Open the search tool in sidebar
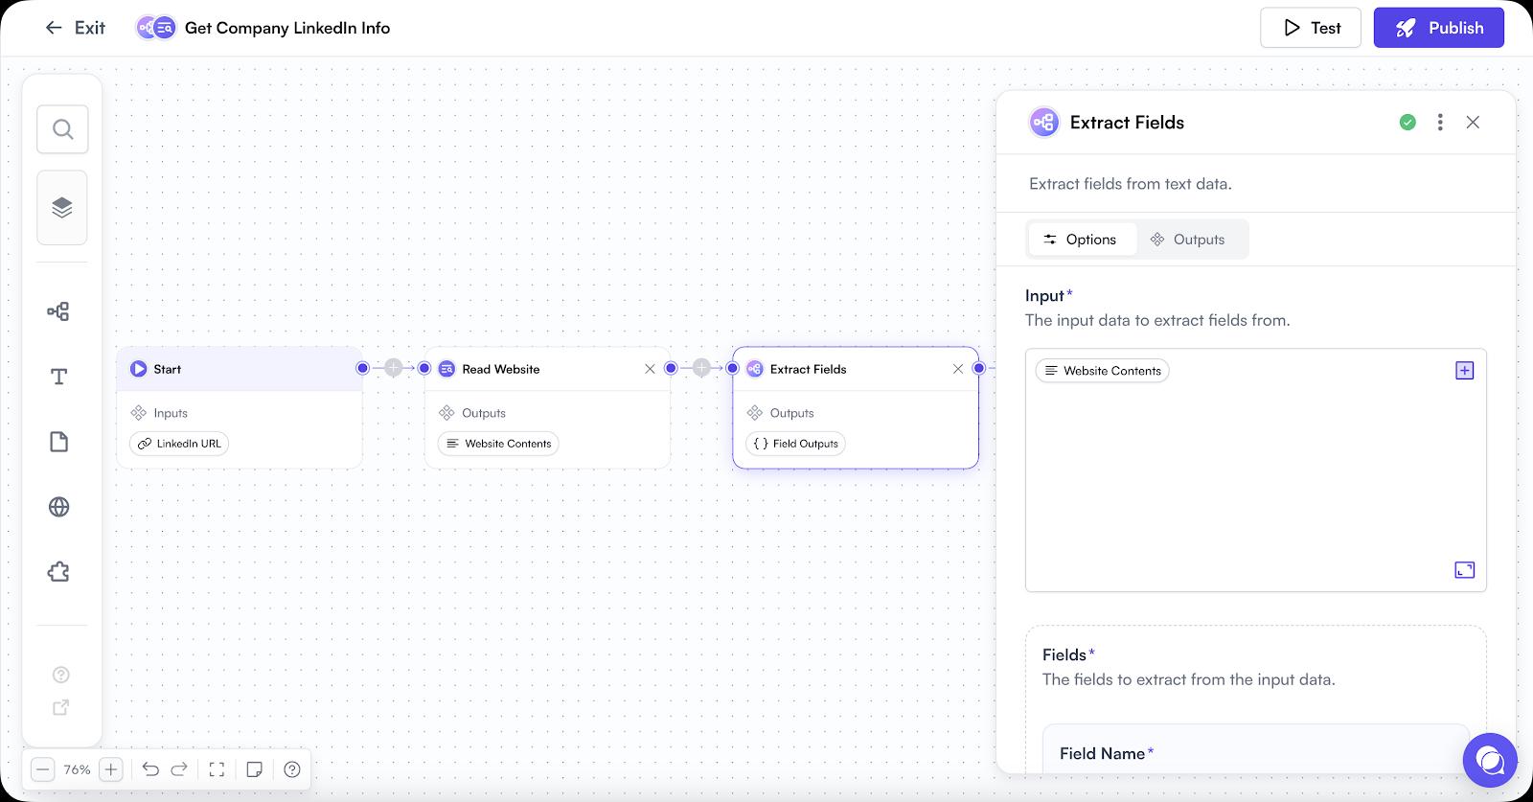Image resolution: width=1533 pixels, height=802 pixels. coord(62,129)
